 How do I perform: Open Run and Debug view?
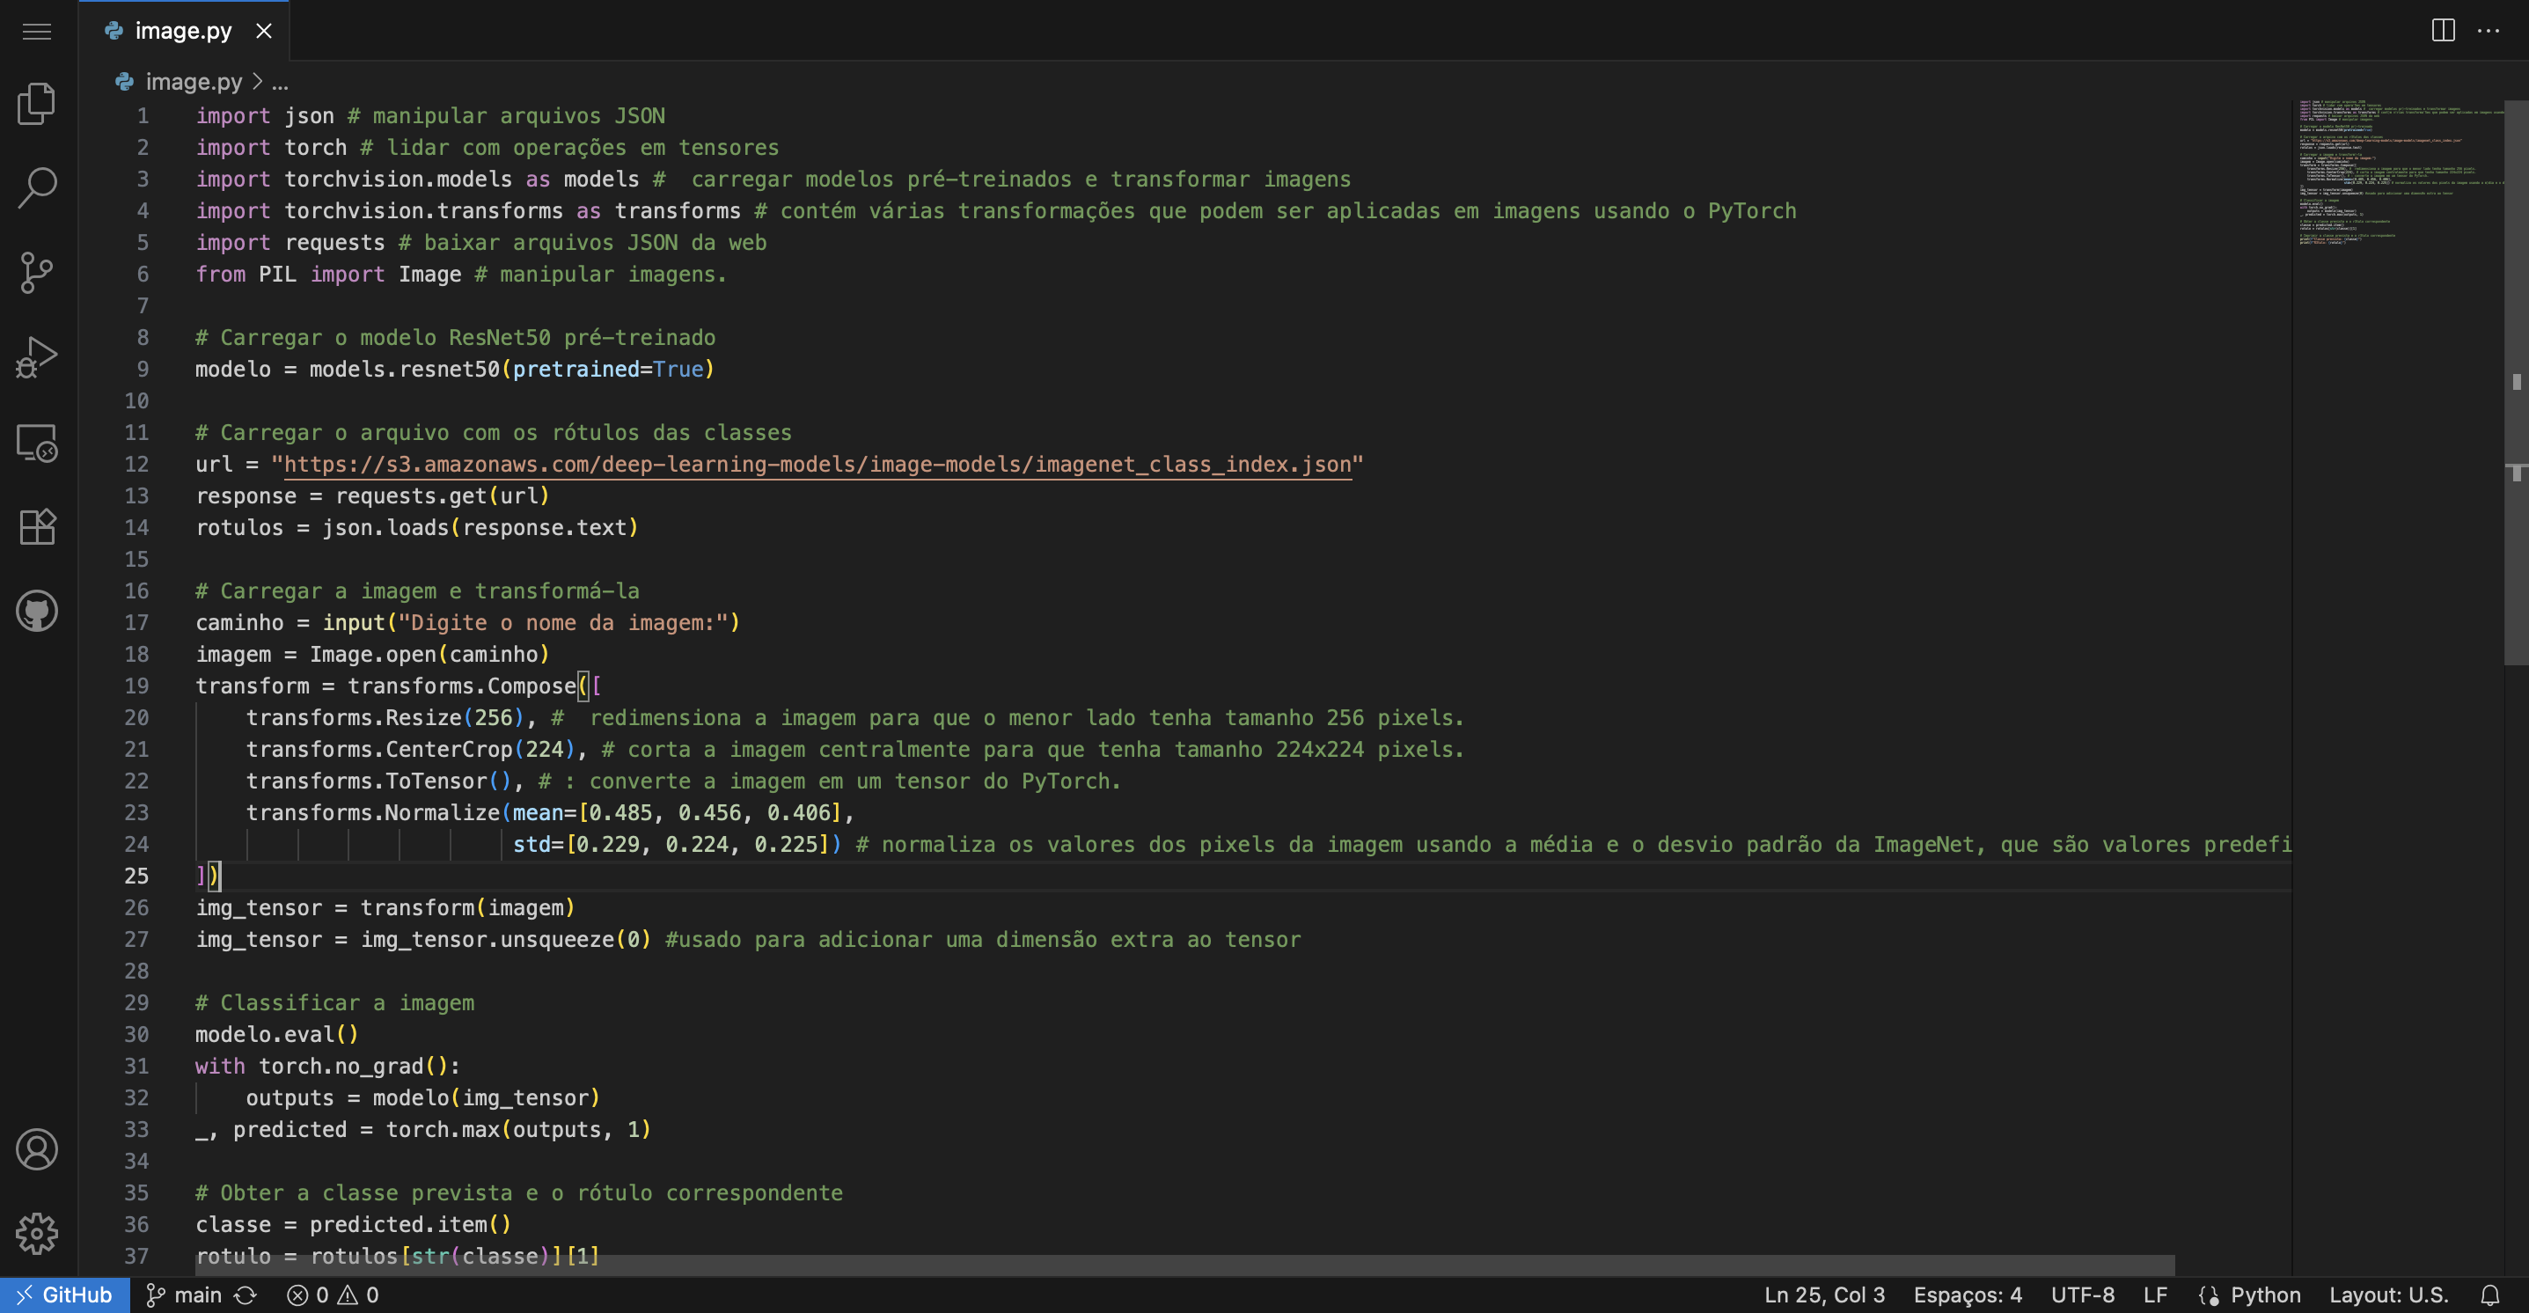tap(37, 357)
